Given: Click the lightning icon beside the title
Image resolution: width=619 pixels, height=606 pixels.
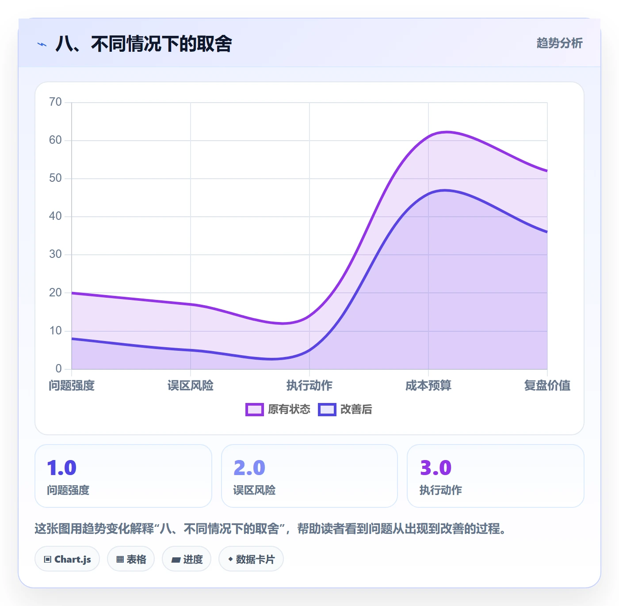Looking at the screenshot, I should (x=42, y=44).
